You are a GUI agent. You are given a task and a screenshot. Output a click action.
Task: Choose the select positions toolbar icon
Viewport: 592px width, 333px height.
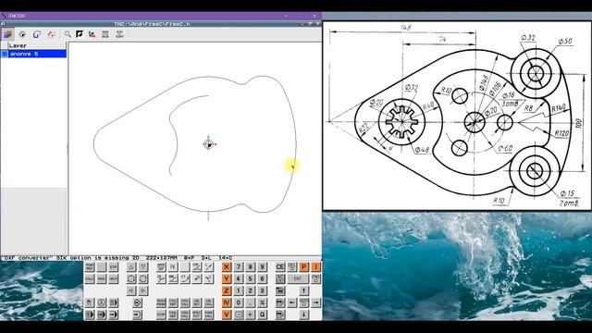click(52, 34)
